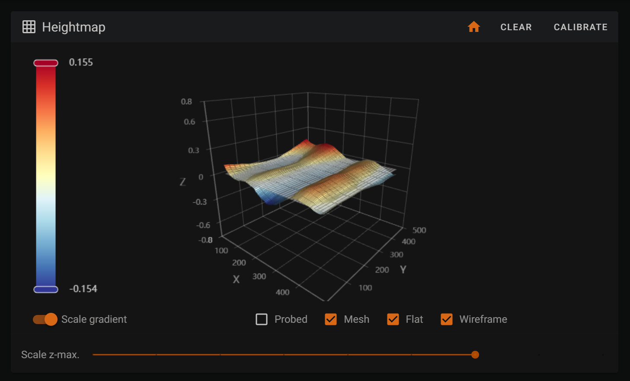Click the red peak on mesh surface

tap(307, 142)
